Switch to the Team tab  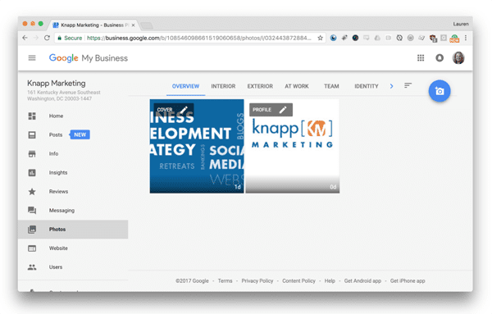click(x=331, y=86)
